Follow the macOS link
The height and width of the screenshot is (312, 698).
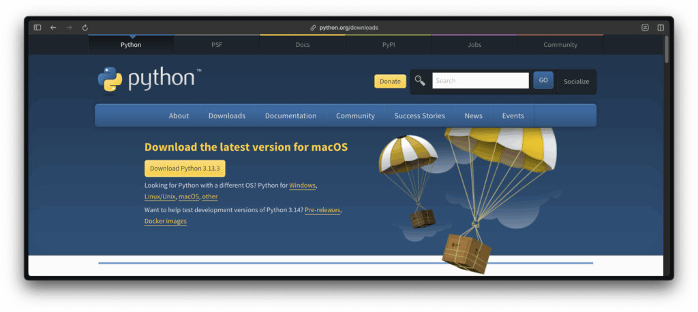(x=189, y=196)
